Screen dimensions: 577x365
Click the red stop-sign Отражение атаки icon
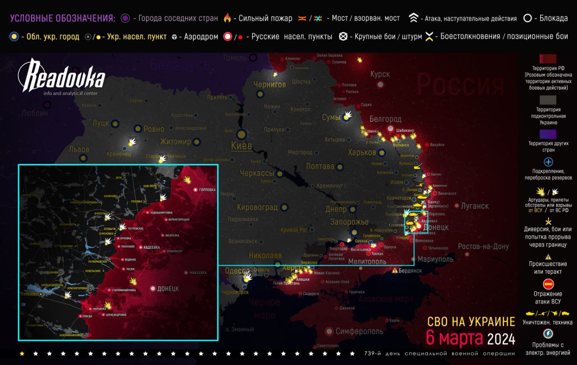click(548, 284)
